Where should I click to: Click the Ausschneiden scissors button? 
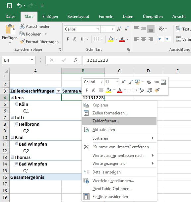pyautogui.click(x=35, y=27)
